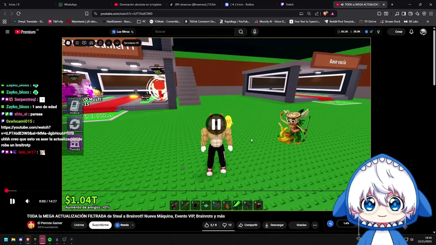Mute the video with the speaker icon
This screenshot has height=245, width=436.
[x=27, y=201]
